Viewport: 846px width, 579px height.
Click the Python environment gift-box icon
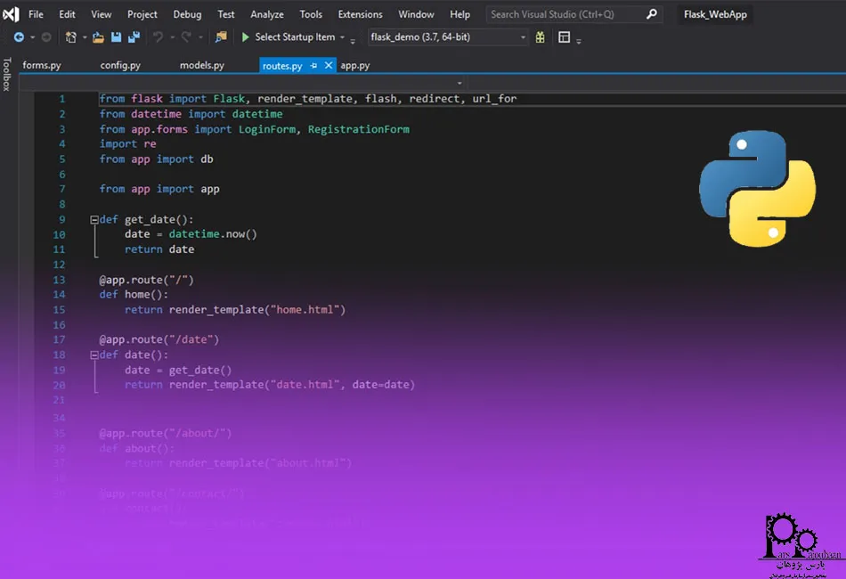tap(540, 37)
